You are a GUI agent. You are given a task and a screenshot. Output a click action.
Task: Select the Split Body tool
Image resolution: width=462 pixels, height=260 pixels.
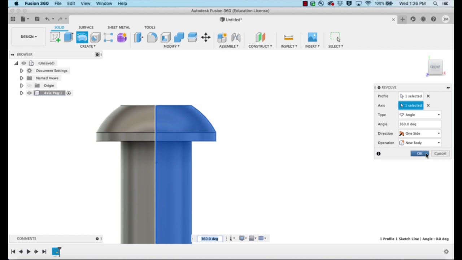(x=192, y=37)
